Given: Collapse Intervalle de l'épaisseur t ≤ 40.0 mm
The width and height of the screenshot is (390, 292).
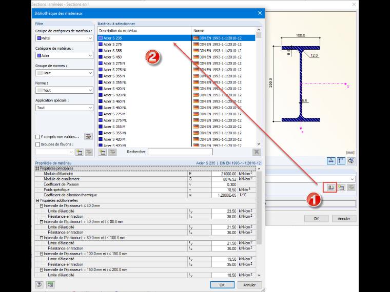Looking at the screenshot, I should click(x=42, y=206).
